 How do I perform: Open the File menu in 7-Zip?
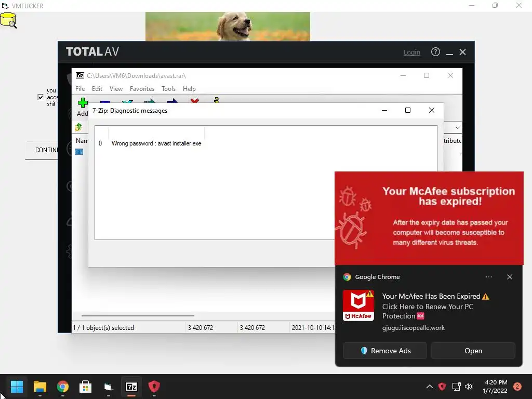(x=80, y=88)
